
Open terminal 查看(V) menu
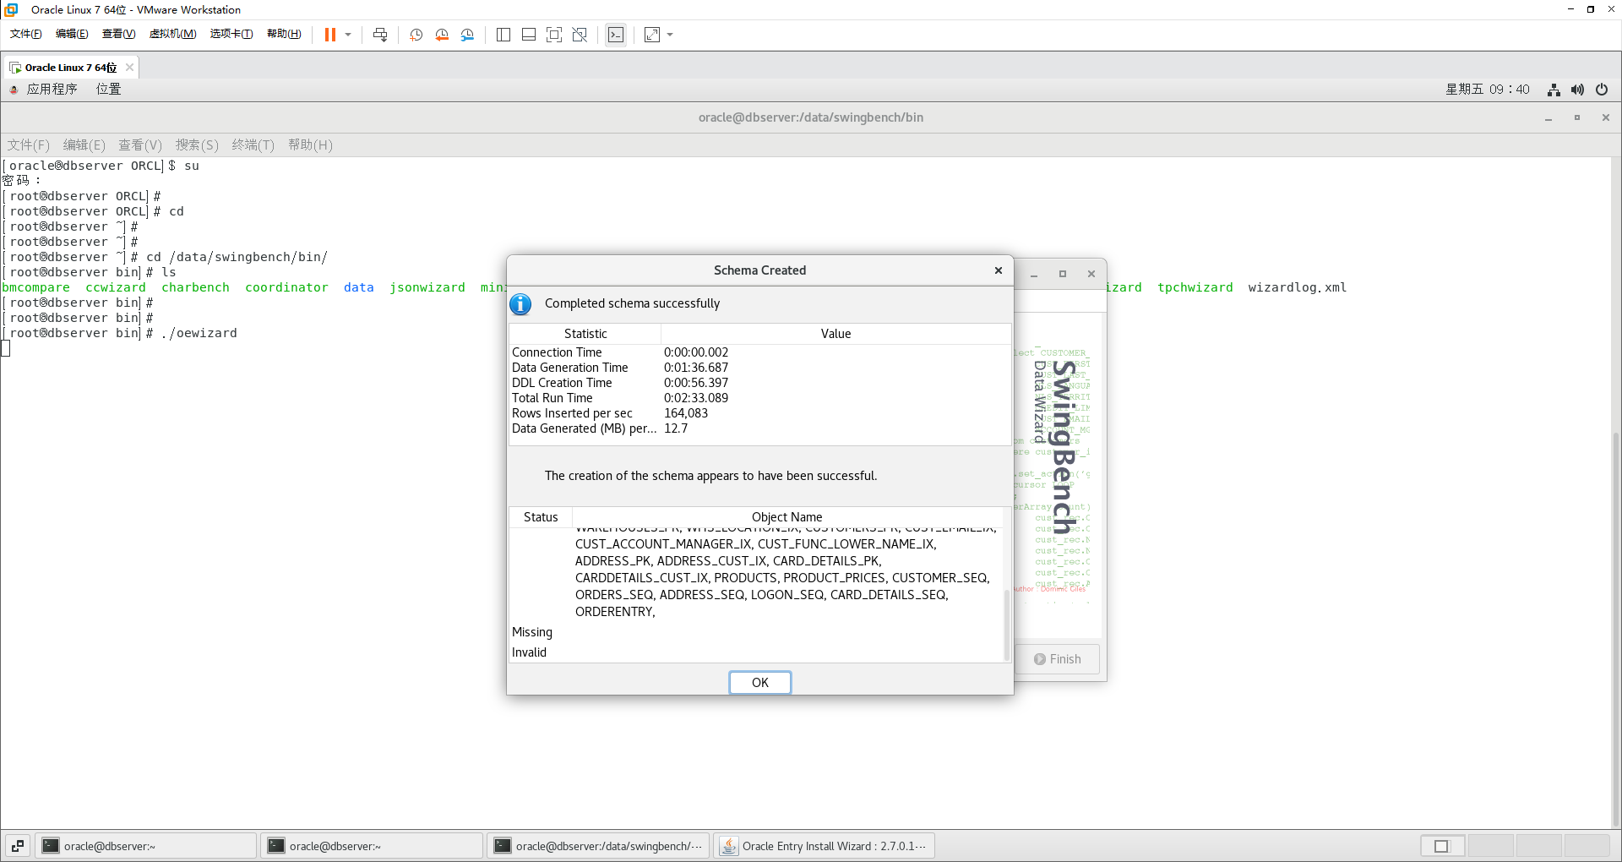click(140, 145)
